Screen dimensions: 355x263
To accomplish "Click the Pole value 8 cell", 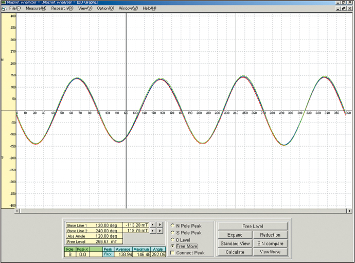I will 70,254.
